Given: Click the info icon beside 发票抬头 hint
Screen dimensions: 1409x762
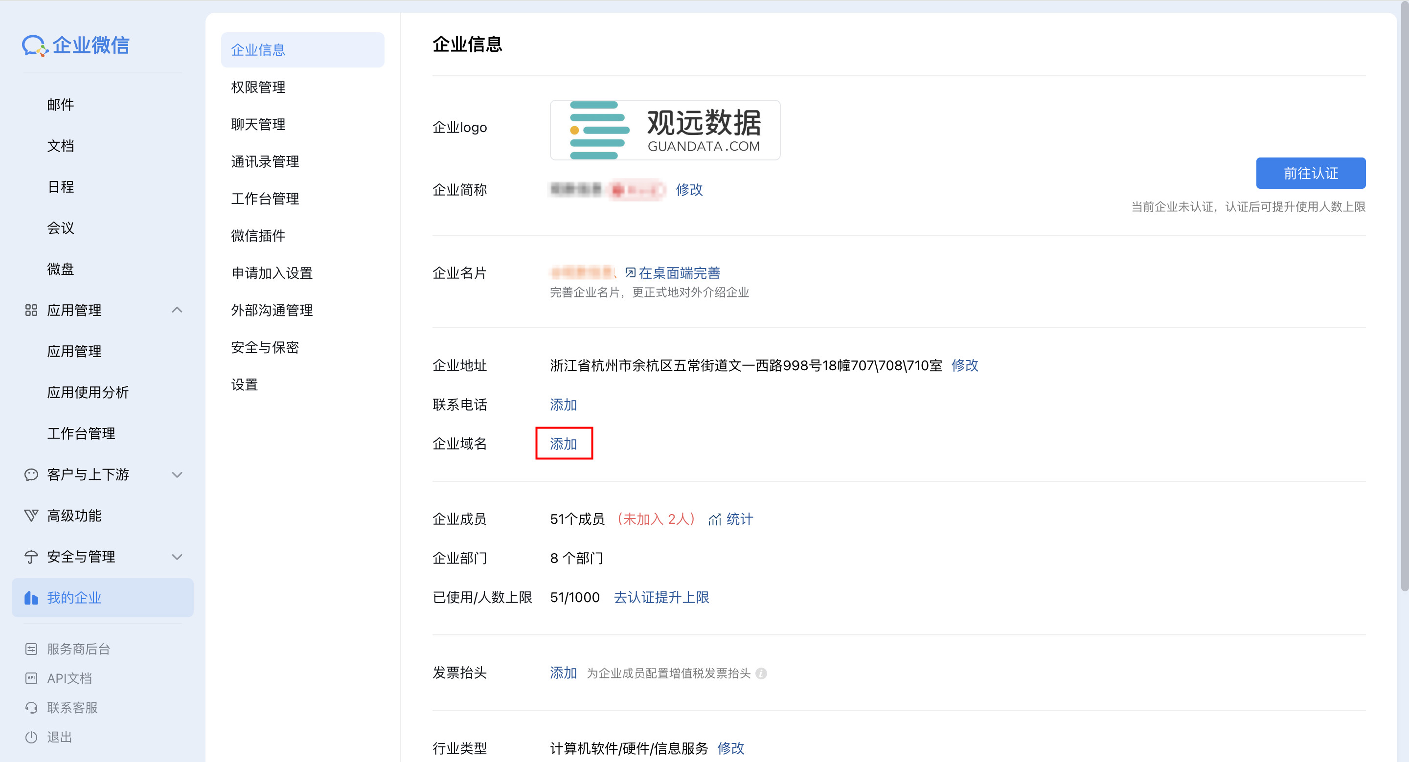Looking at the screenshot, I should point(761,673).
